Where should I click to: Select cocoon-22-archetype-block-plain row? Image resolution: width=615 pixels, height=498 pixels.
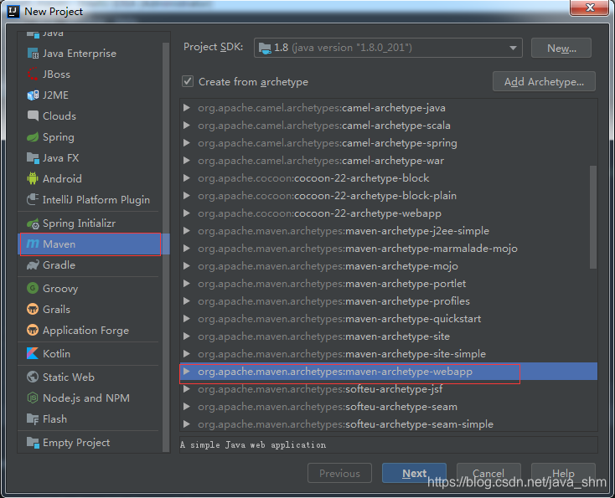[x=388, y=196]
